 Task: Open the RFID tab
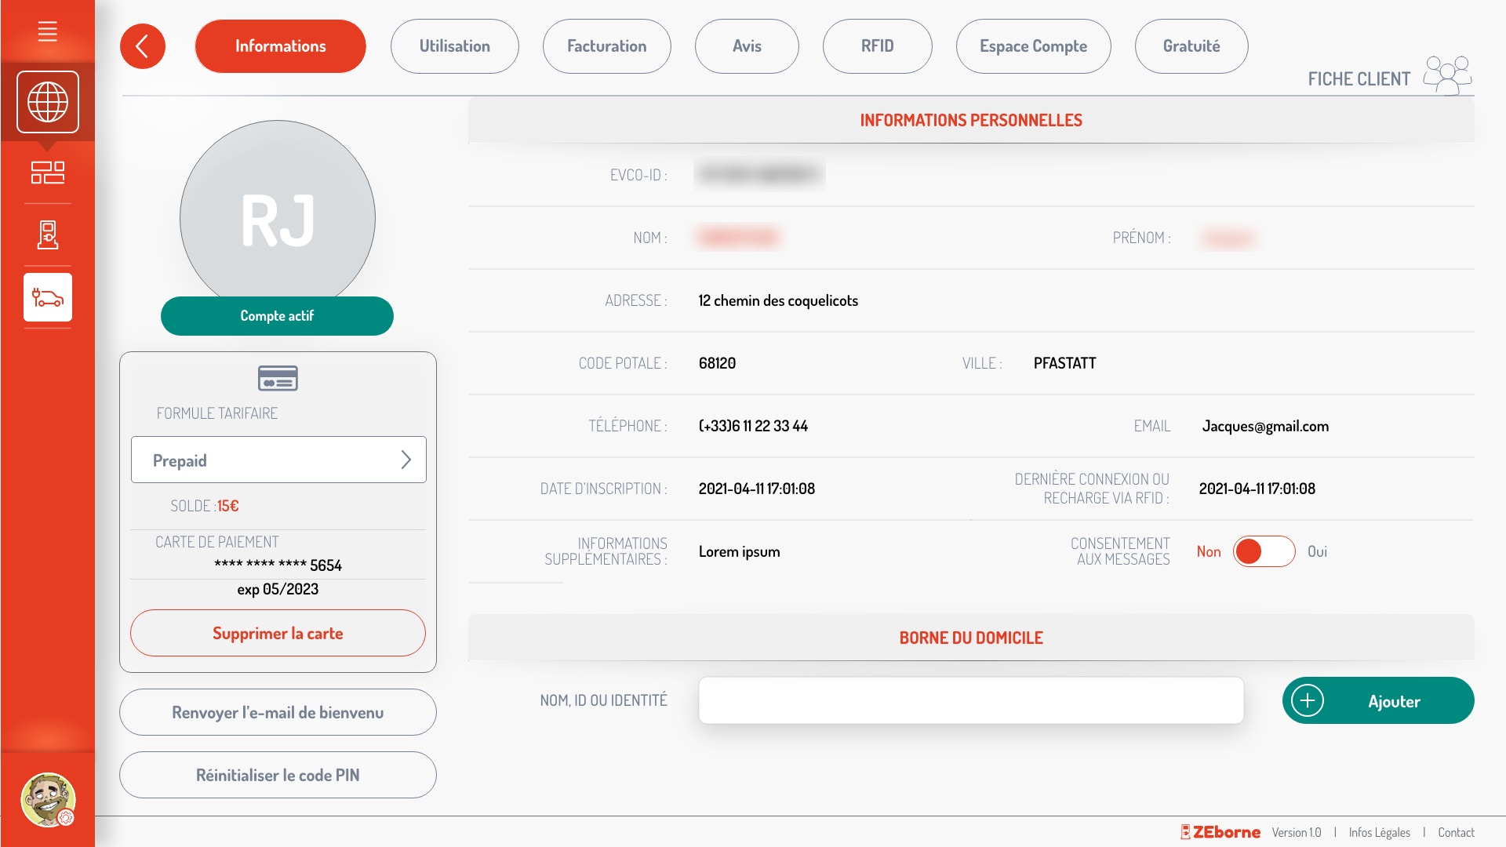click(x=877, y=46)
